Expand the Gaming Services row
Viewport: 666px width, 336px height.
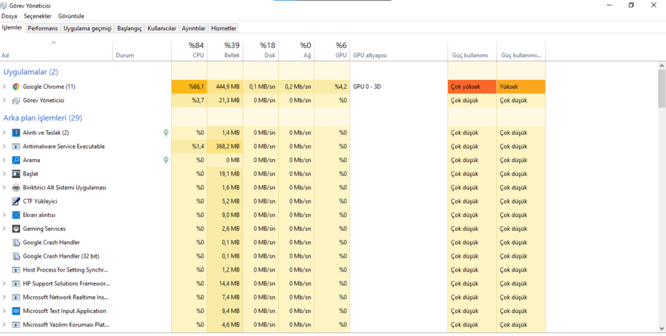coord(4,229)
